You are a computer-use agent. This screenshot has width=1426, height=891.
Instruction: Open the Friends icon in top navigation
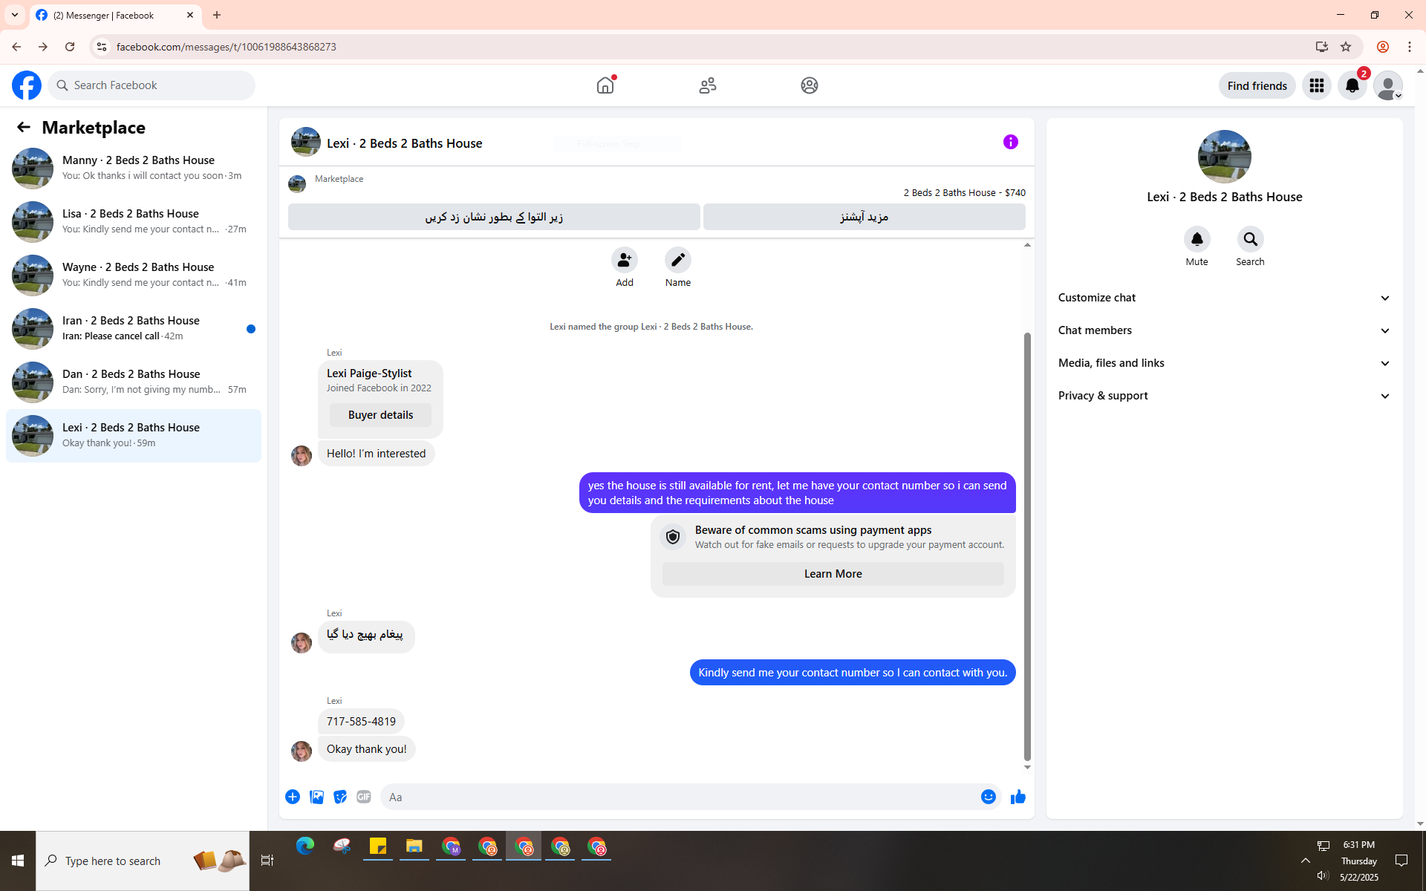pos(708,85)
